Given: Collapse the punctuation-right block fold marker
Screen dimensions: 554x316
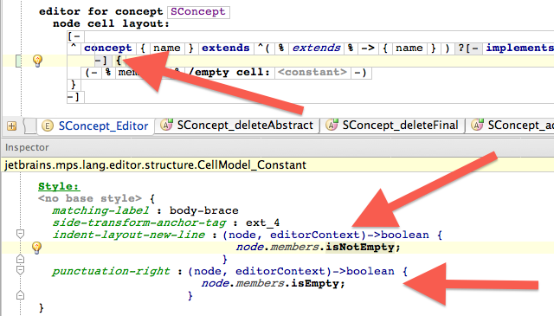Looking at the screenshot, I should click(x=21, y=270).
